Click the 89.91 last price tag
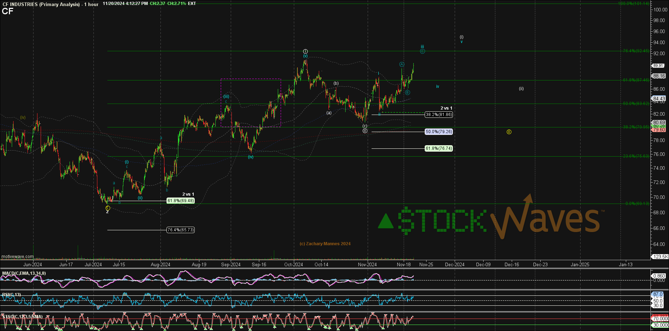 658,65
